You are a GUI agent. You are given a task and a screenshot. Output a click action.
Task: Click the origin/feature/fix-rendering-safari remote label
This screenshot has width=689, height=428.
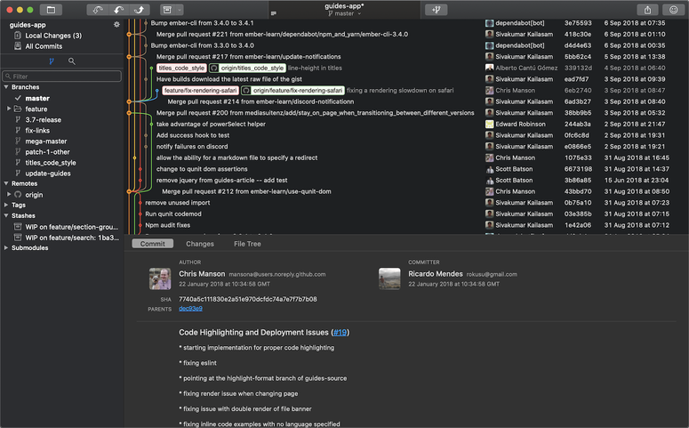[292, 90]
